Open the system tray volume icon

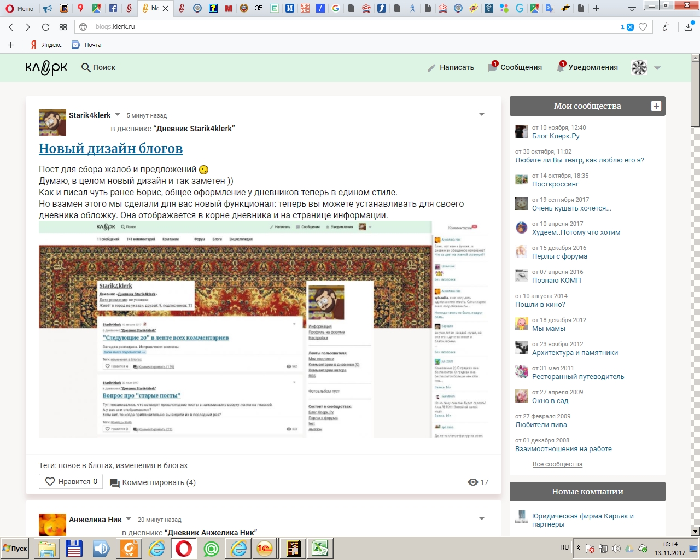click(x=616, y=549)
